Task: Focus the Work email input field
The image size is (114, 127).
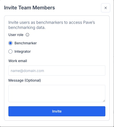Action: point(57,70)
